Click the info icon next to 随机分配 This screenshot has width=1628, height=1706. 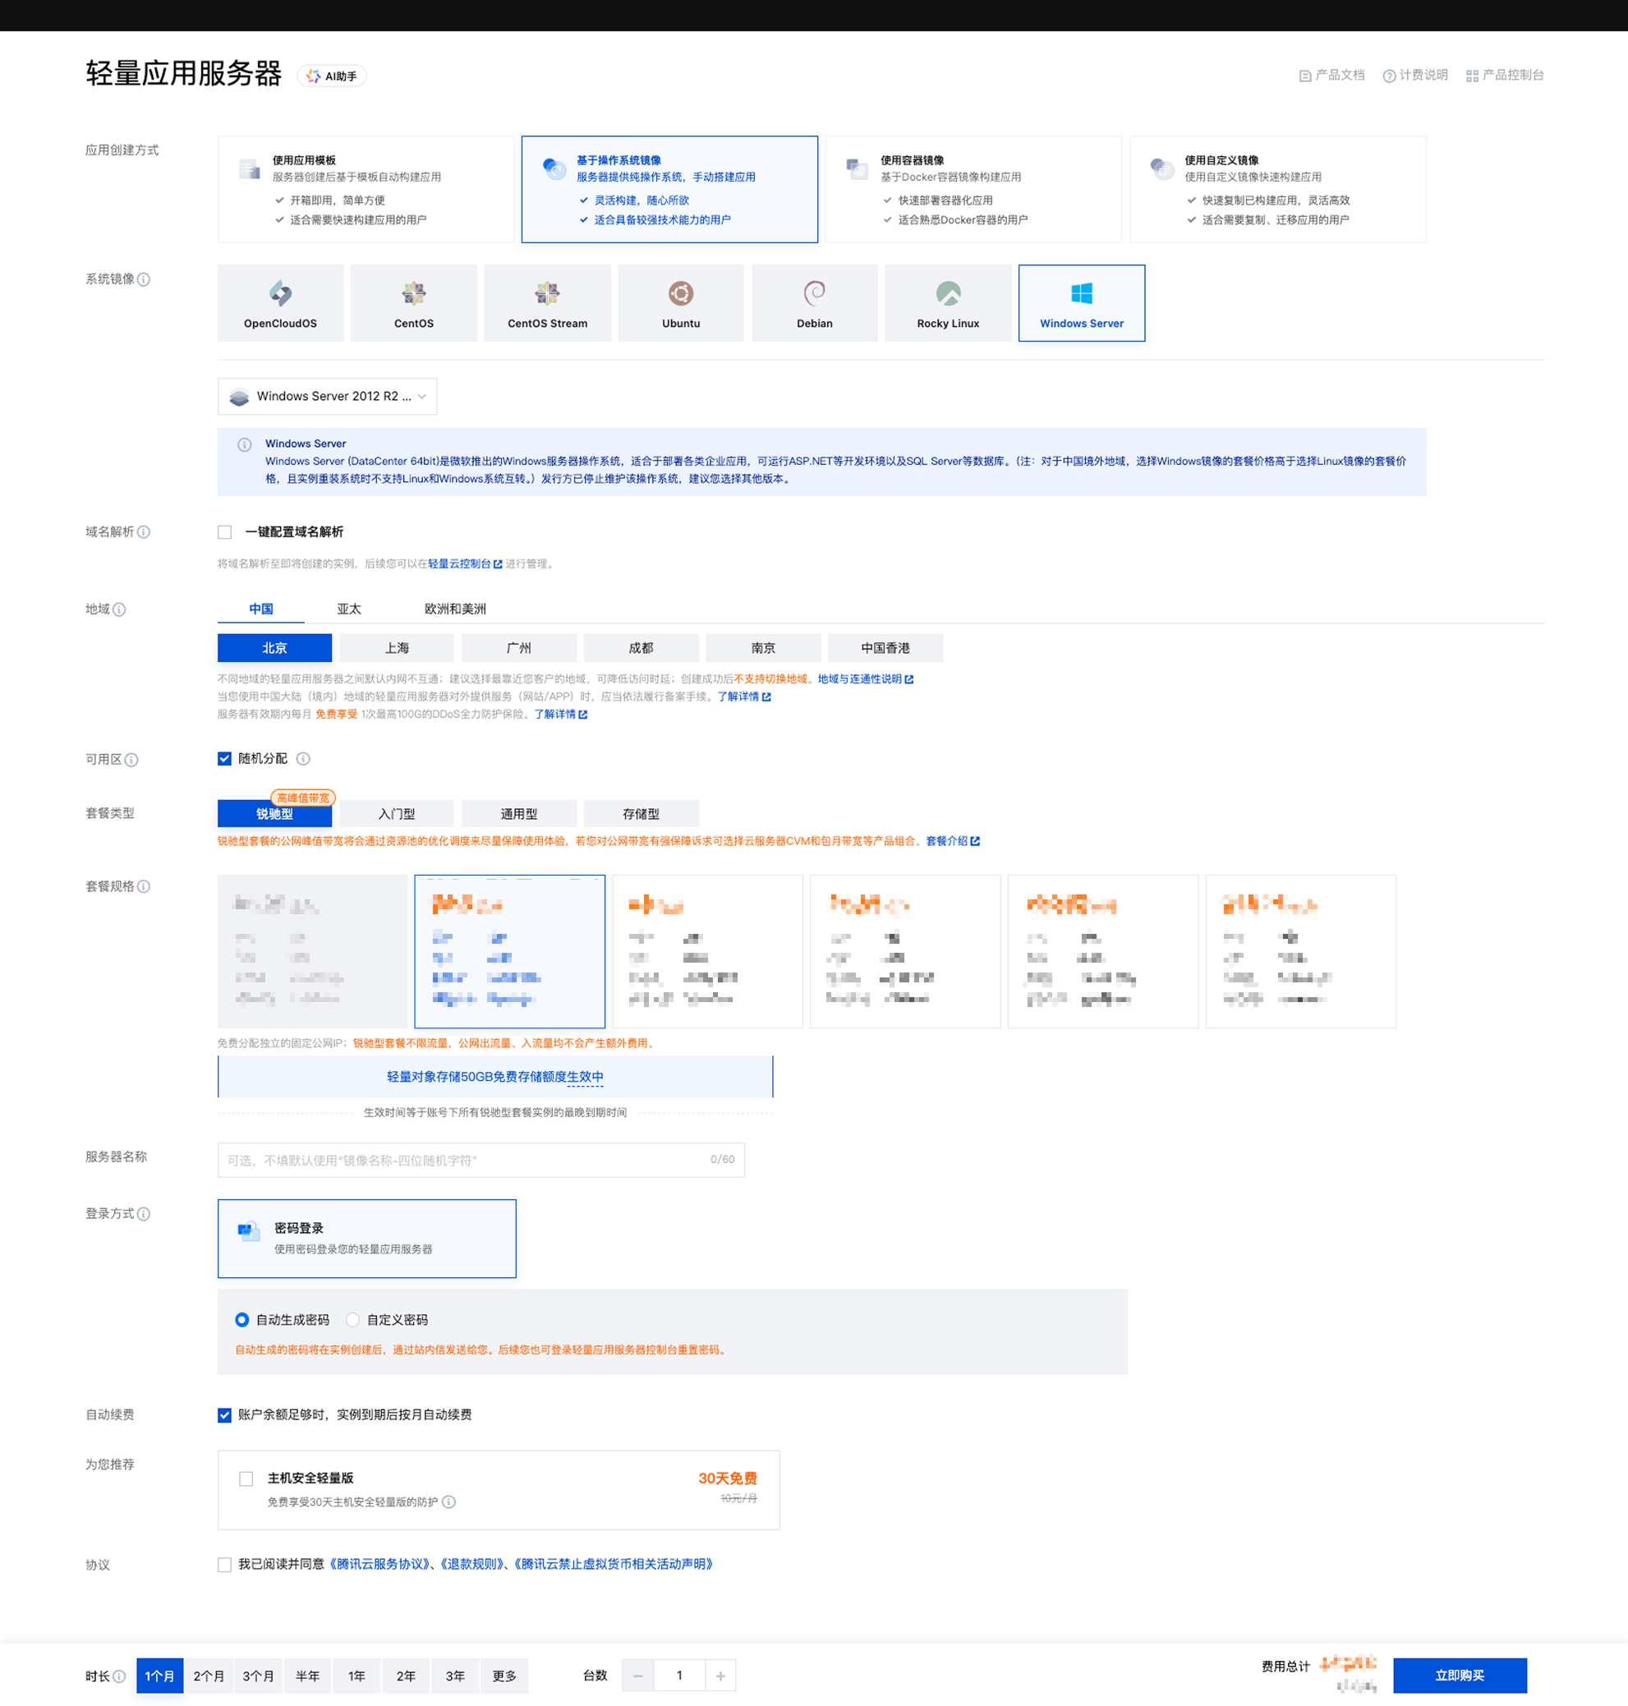click(303, 759)
